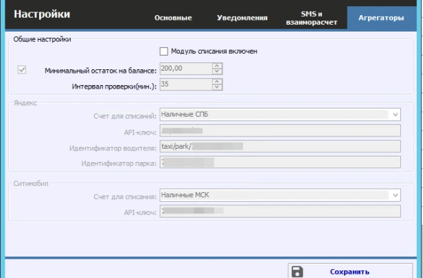Increase the Интервал проверки value with up arrow

(217, 82)
